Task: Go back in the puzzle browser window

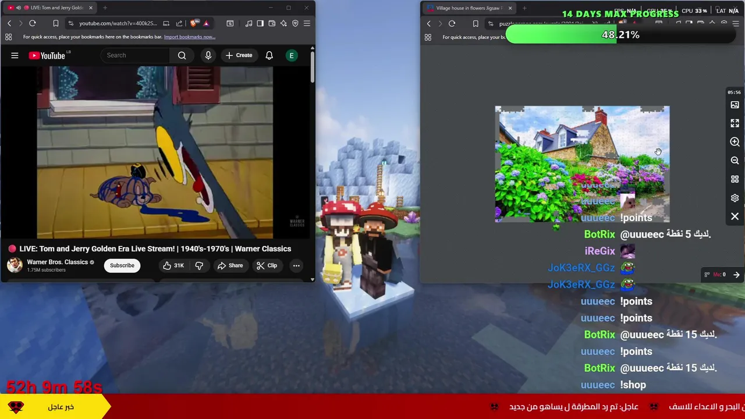Action: [x=429, y=24]
